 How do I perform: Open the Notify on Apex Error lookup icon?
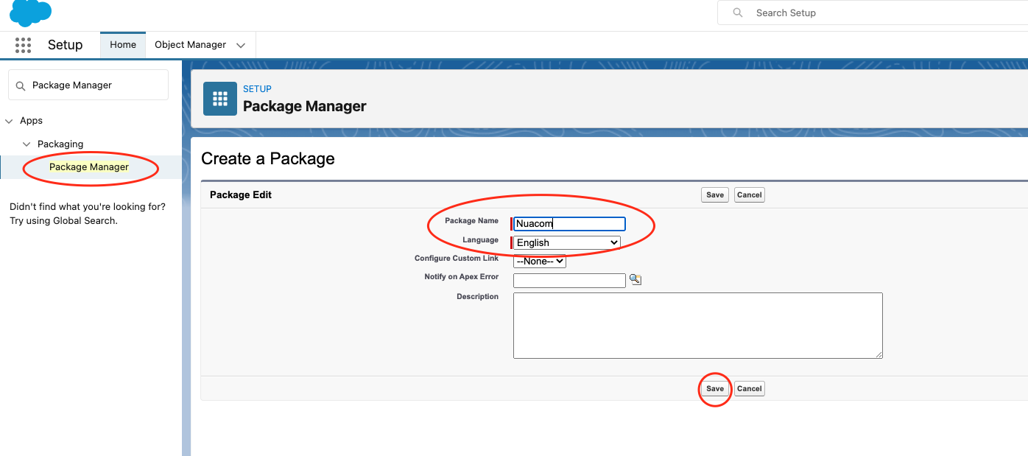click(x=636, y=280)
